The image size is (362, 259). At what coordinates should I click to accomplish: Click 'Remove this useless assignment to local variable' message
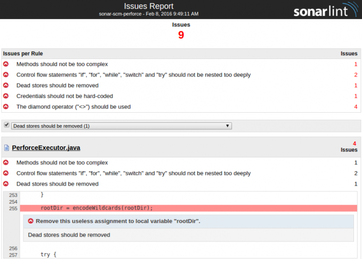tap(118, 221)
